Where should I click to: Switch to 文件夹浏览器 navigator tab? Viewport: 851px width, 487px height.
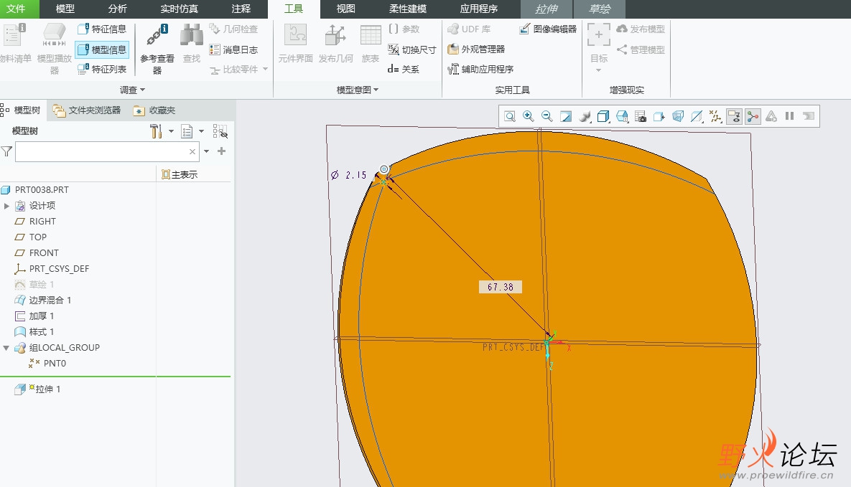click(87, 110)
